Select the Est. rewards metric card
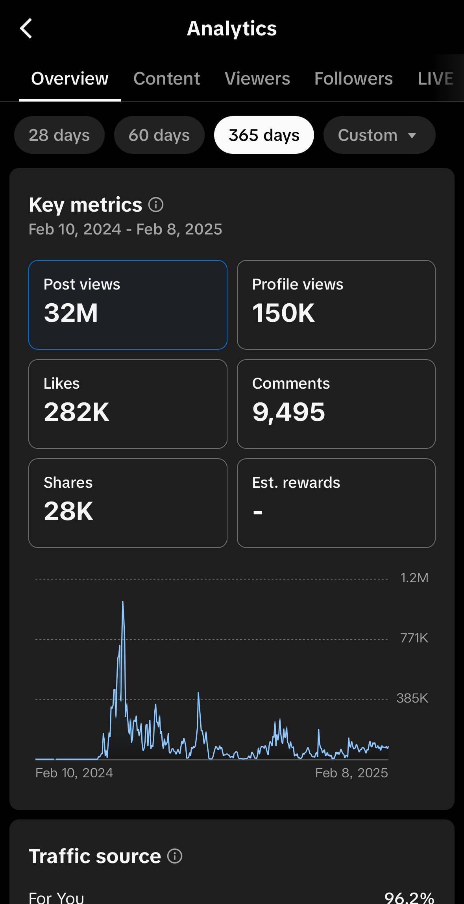The height and width of the screenshot is (904, 464). (x=336, y=503)
